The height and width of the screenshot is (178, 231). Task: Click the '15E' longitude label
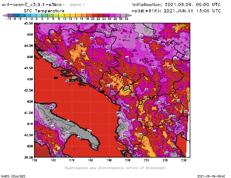35,160
